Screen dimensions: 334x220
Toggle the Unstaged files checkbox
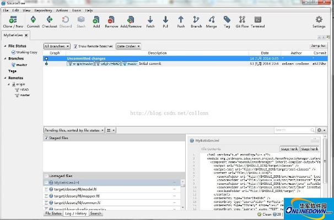click(46, 175)
